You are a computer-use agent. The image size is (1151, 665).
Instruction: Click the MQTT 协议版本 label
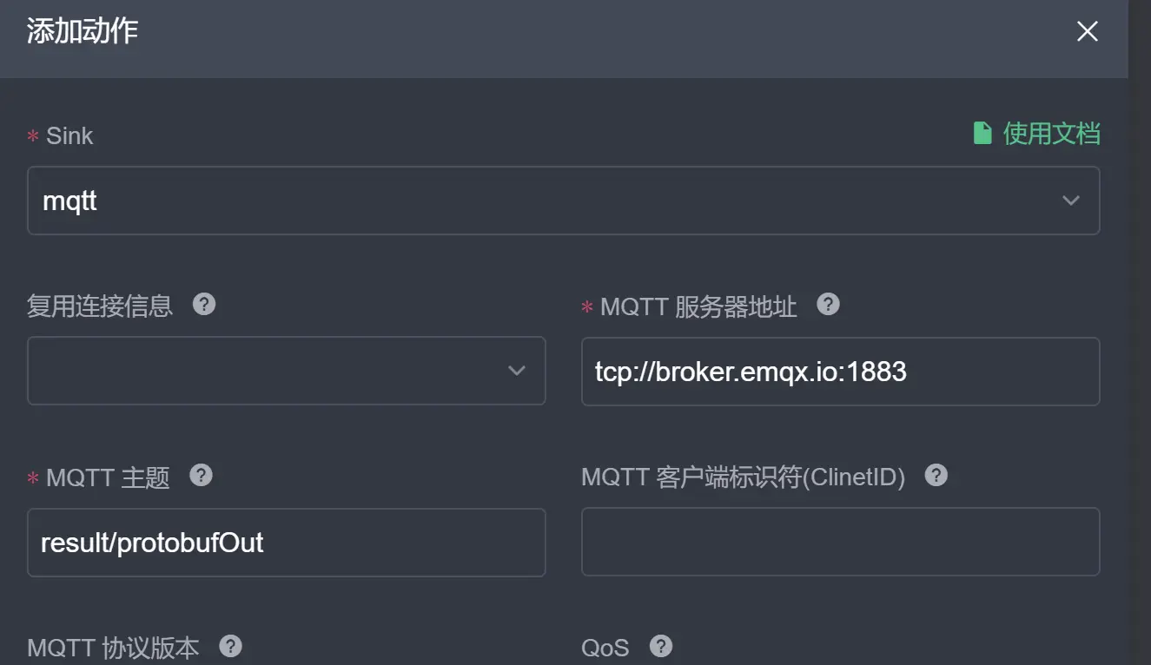click(113, 646)
